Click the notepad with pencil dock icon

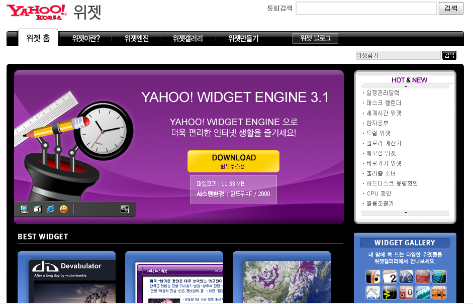[x=37, y=209]
